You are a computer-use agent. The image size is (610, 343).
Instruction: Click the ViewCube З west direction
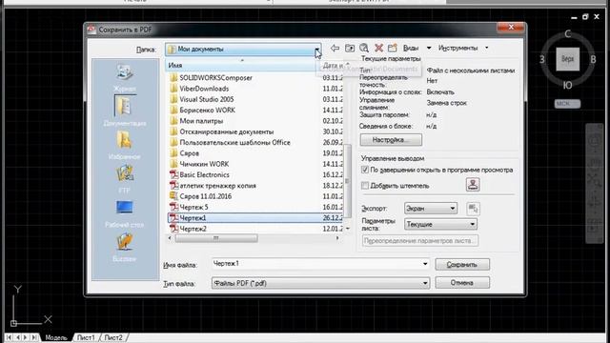(x=542, y=59)
